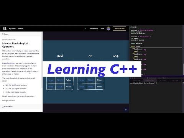Screen dimensions: 184x138
Task: Click the '&&: the and logical operator' bullet
Action: coord(16,85)
